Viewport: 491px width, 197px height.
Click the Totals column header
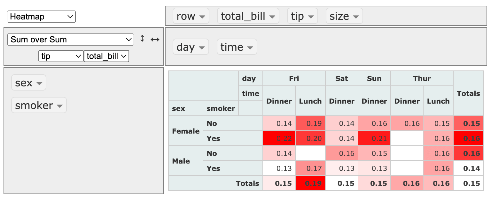click(x=468, y=93)
